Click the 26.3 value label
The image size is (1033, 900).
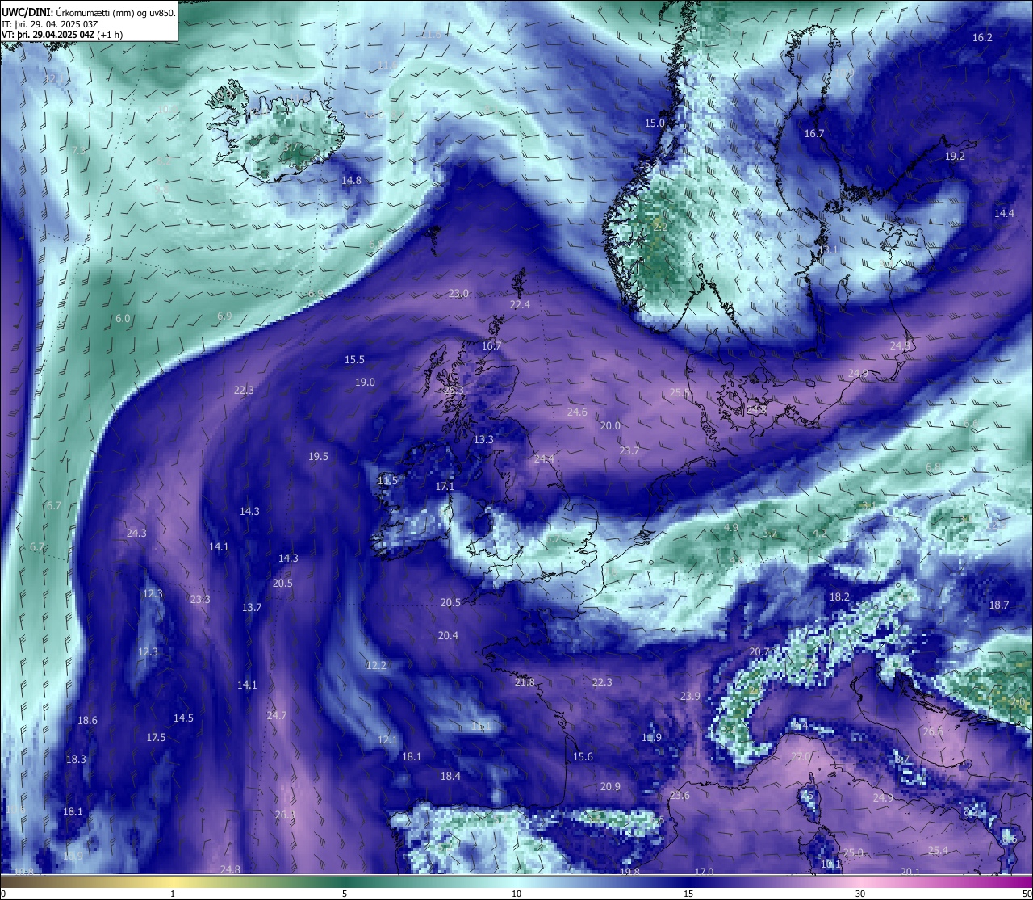(x=285, y=814)
